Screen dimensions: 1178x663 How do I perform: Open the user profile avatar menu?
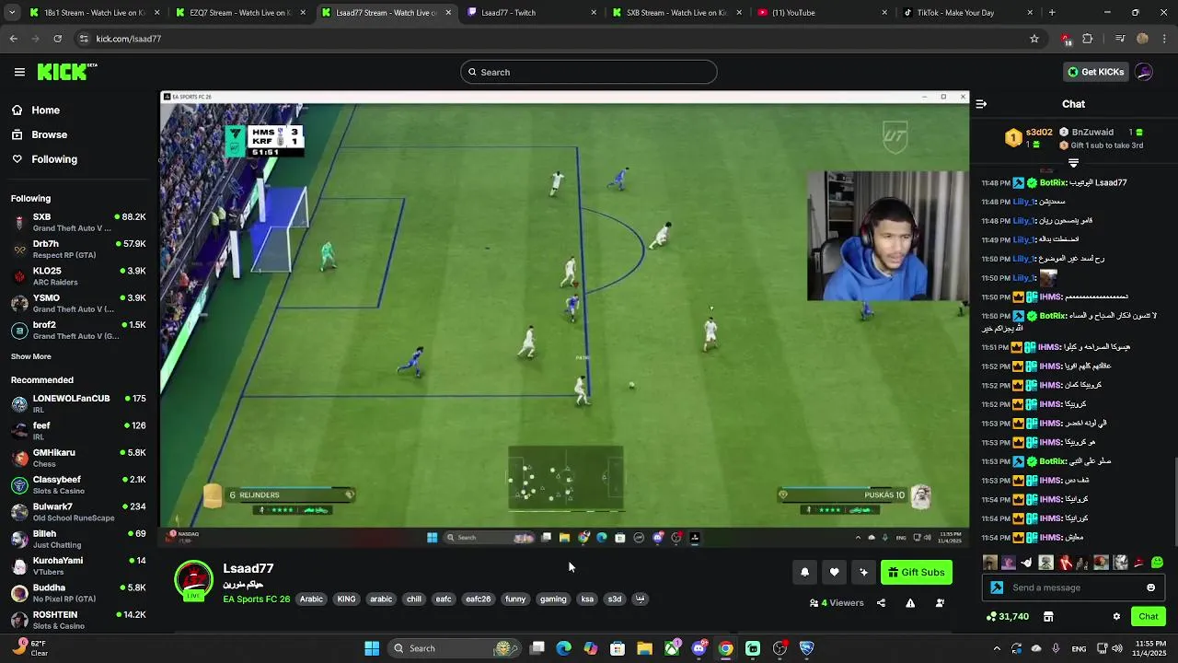tap(1144, 72)
